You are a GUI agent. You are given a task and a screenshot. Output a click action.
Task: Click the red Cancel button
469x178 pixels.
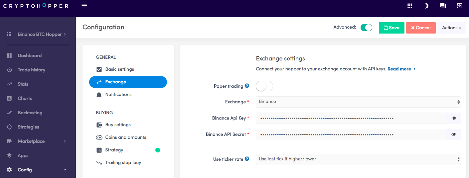[421, 28]
